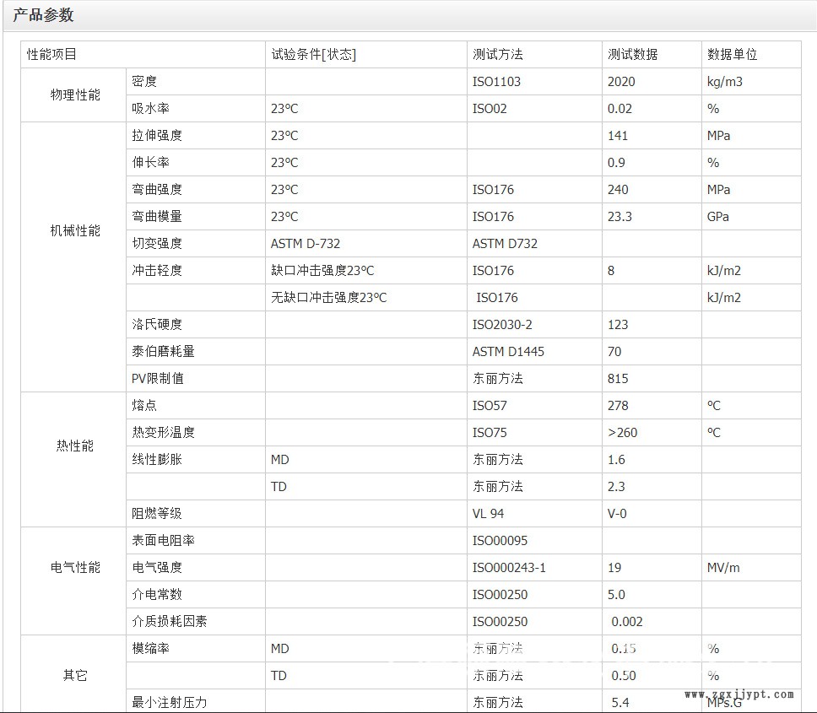Image resolution: width=817 pixels, height=713 pixels.
Task: Select the 洛氏硬度 row label
Action: pos(157,325)
